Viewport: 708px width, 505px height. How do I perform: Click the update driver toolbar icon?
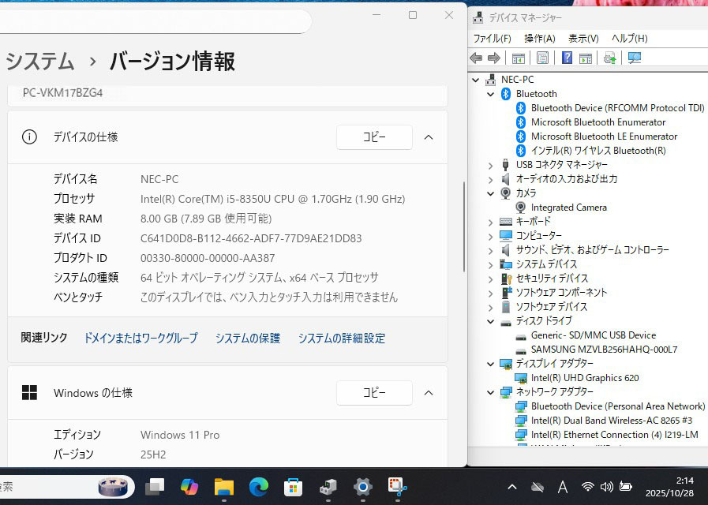point(609,58)
